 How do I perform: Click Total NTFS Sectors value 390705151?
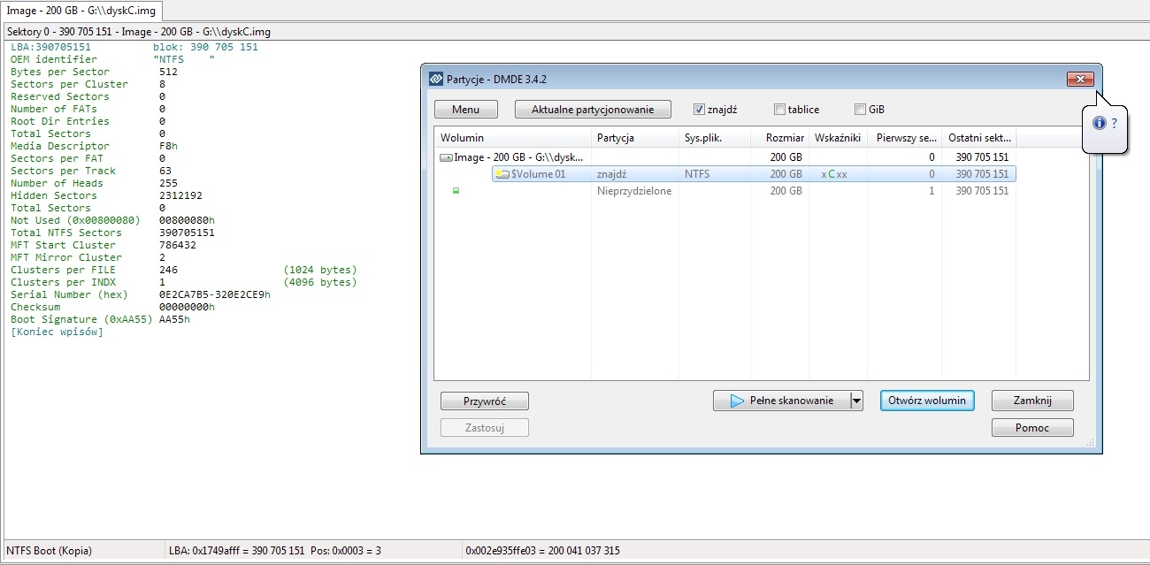click(x=187, y=233)
